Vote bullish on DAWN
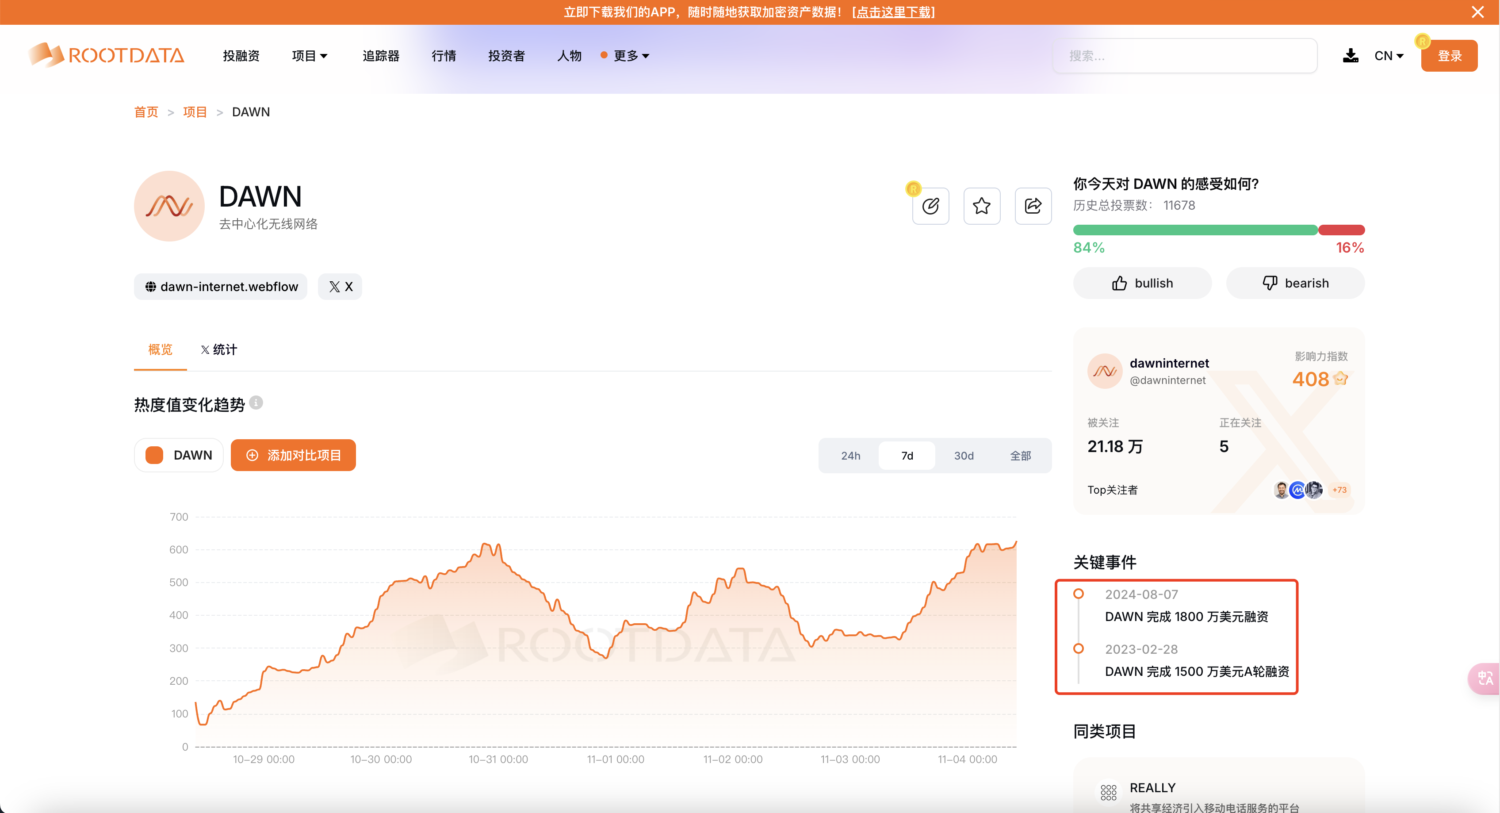Image resolution: width=1500 pixels, height=813 pixels. pos(1142,283)
